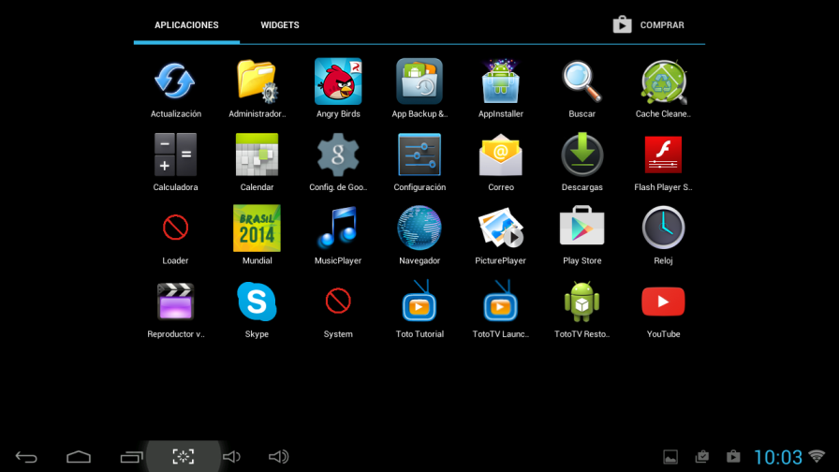The image size is (839, 472).
Task: Open the image notification in status bar
Action: coord(670,457)
